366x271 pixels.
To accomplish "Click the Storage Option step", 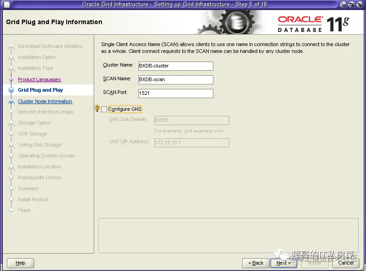I will point(34,123).
